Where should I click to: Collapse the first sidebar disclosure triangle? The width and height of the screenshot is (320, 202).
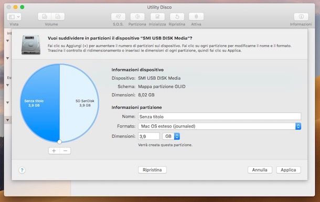pos(7,41)
